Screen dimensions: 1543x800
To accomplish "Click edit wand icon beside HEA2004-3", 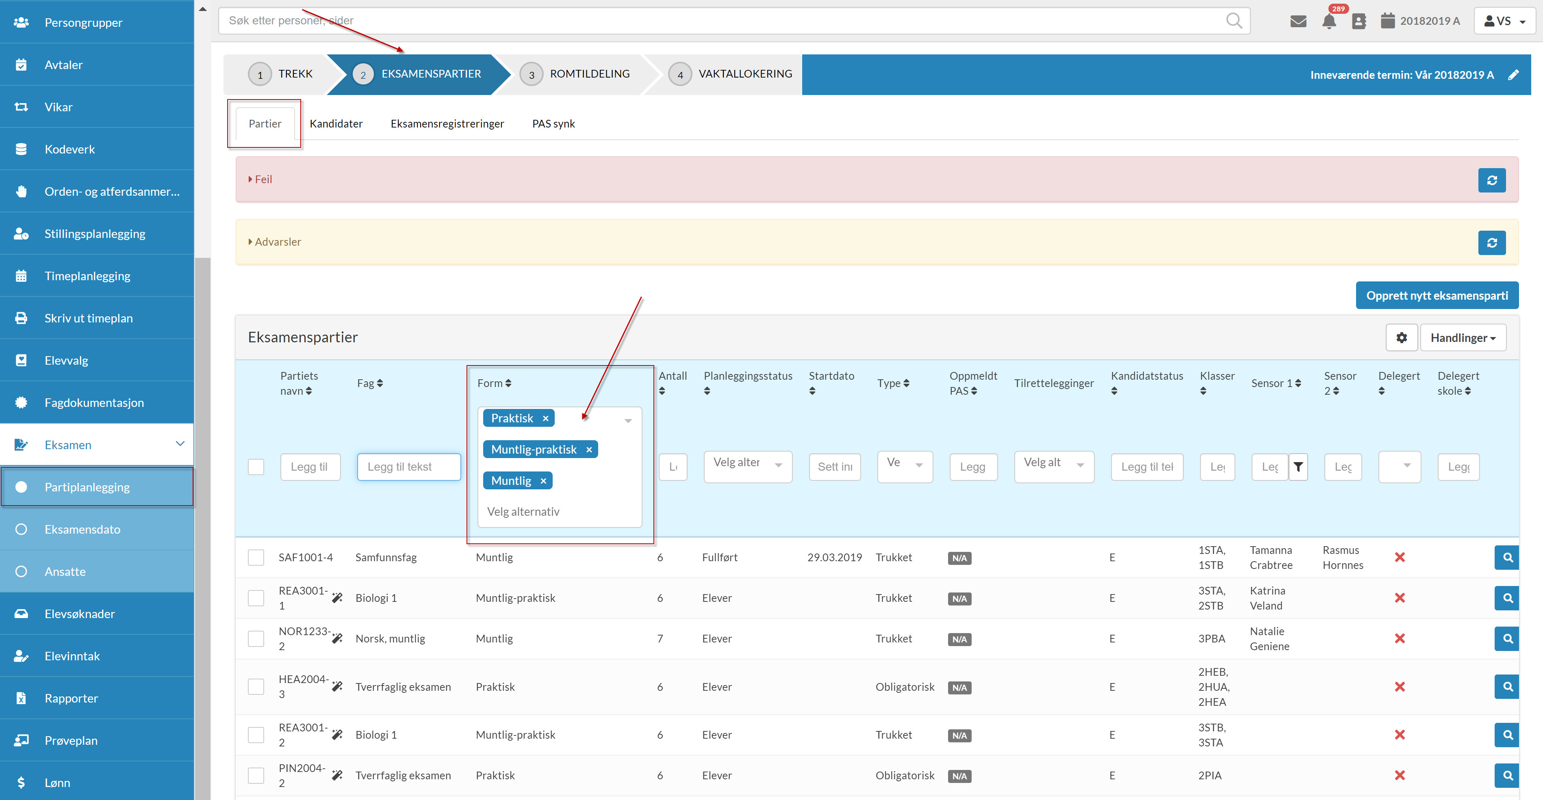I will click(x=337, y=686).
